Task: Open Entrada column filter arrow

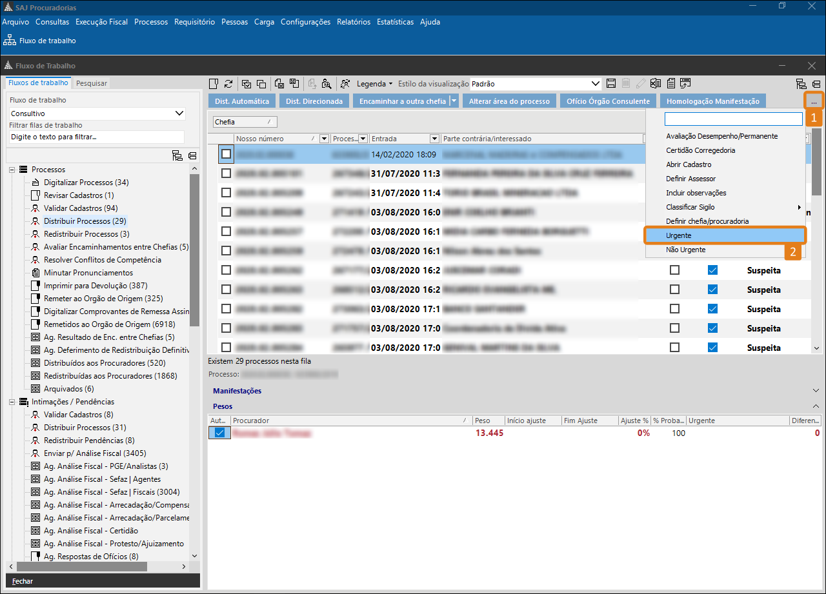Action: (434, 139)
